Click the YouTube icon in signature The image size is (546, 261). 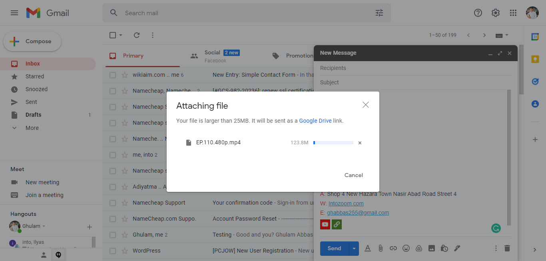point(325,224)
